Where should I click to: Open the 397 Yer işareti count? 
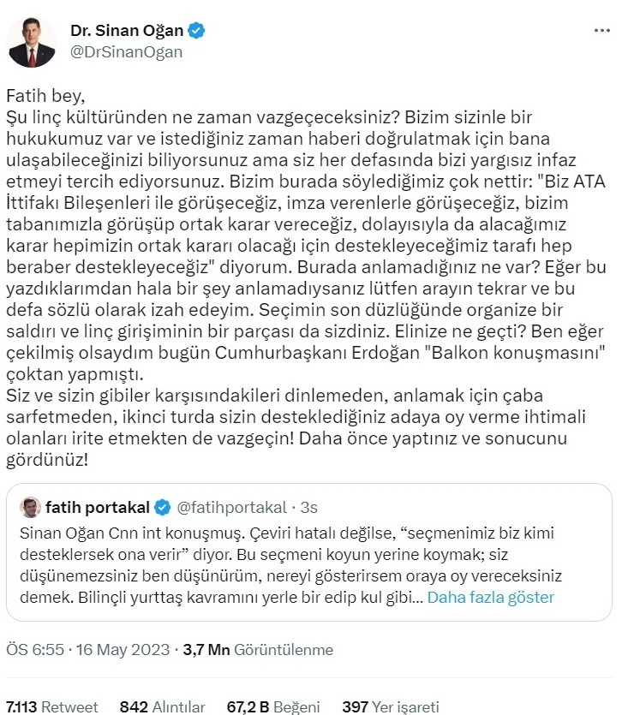point(391,706)
